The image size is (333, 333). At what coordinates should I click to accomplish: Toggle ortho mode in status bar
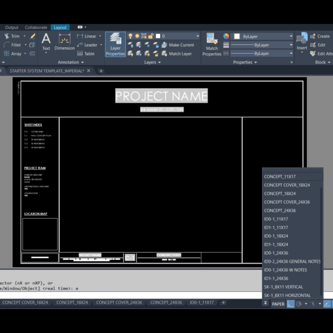[290, 304]
